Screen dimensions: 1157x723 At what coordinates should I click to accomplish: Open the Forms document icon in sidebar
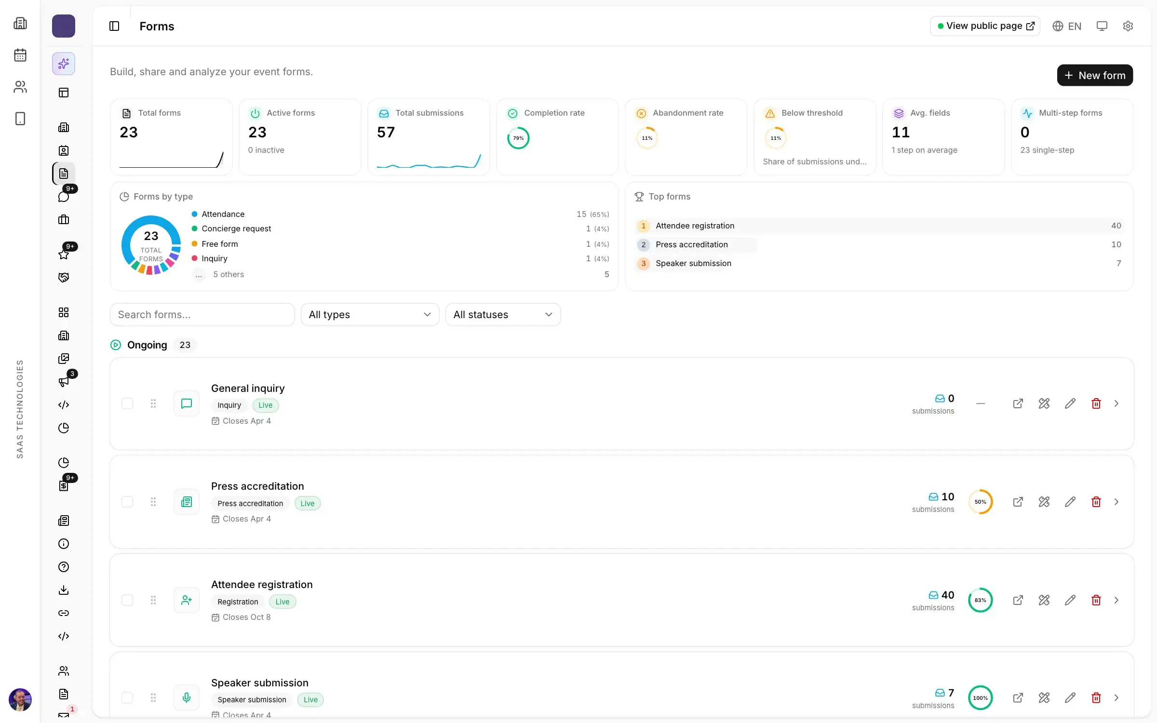point(64,174)
